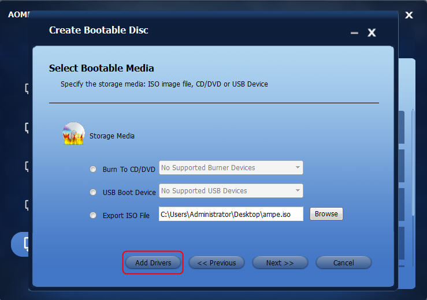The image size is (427, 300).
Task: Click the storage media instruction text
Action: pyautogui.click(x=164, y=84)
